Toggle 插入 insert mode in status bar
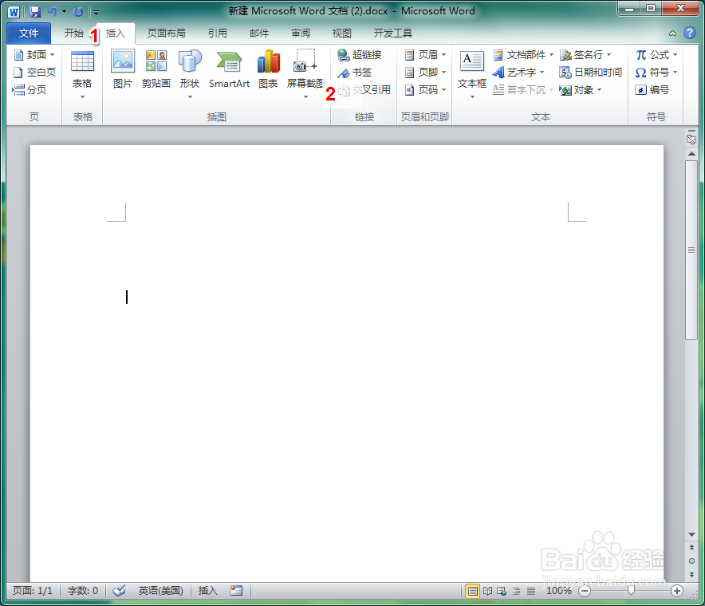 coord(207,590)
